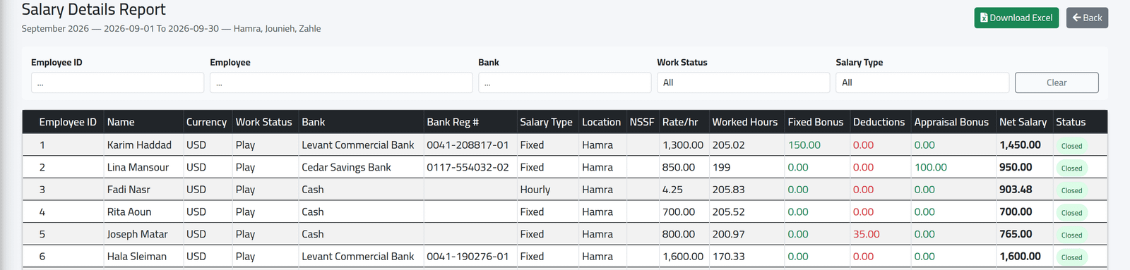This screenshot has height=270, width=1130.
Task: Click Closed status badge for Fadi Nasr
Action: pos(1071,190)
